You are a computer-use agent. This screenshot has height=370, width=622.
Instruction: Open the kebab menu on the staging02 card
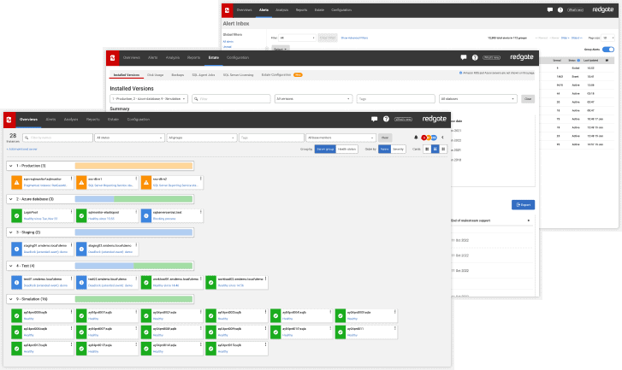coord(136,245)
